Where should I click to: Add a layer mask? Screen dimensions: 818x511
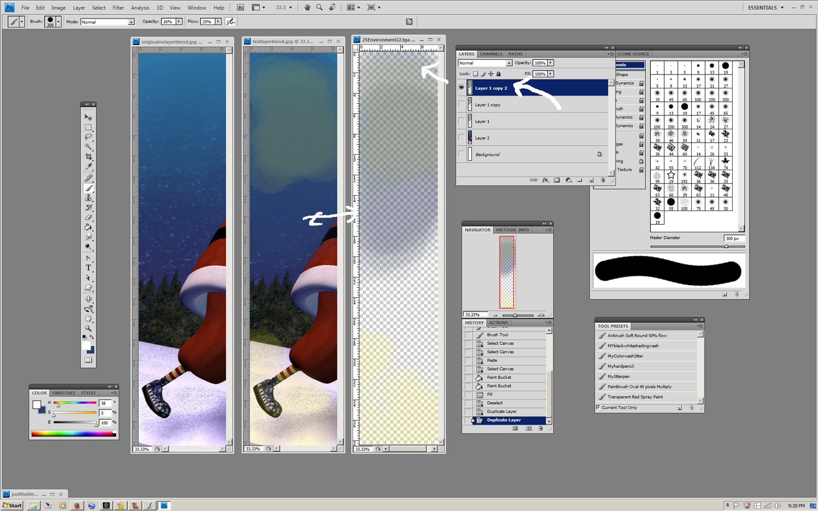tap(557, 180)
